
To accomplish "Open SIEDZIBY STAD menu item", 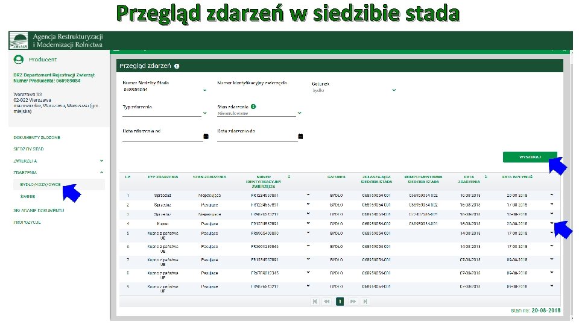I will (28, 149).
